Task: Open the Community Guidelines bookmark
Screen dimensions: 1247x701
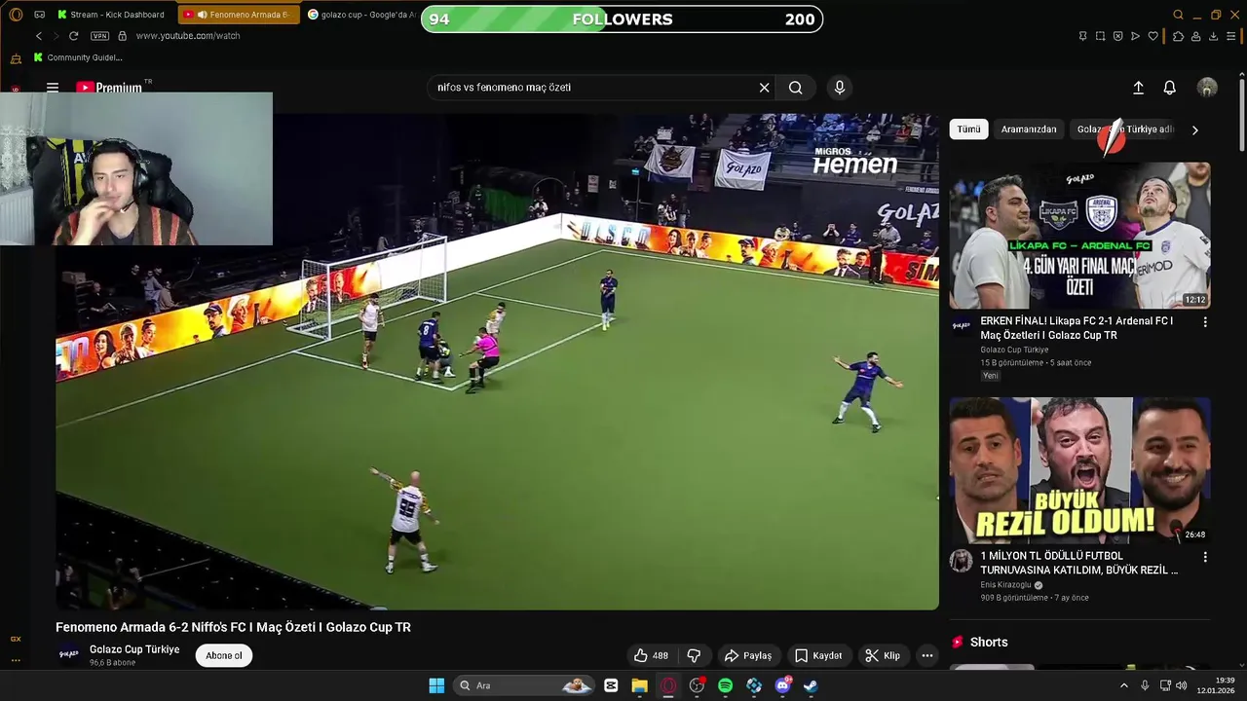Action: tap(77, 57)
